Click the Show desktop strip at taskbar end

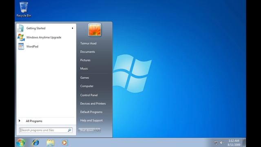(244, 143)
